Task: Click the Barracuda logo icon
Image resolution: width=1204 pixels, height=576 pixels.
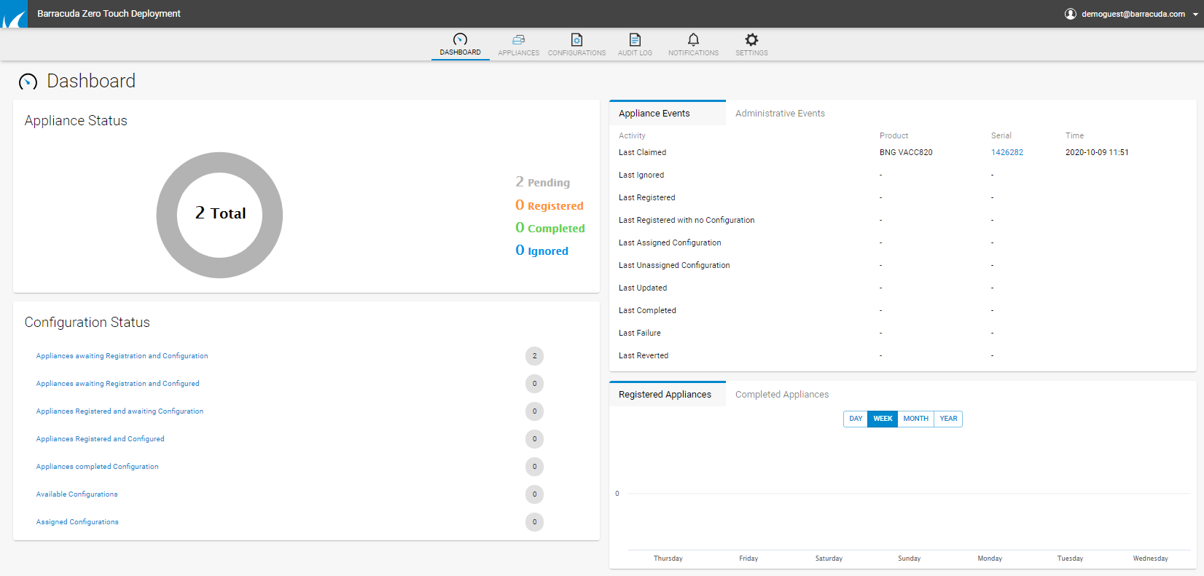Action: click(14, 14)
